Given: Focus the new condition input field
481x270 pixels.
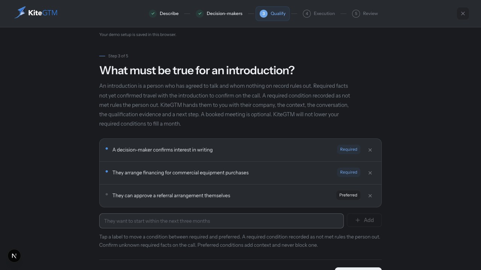Looking at the screenshot, I should tap(221, 221).
